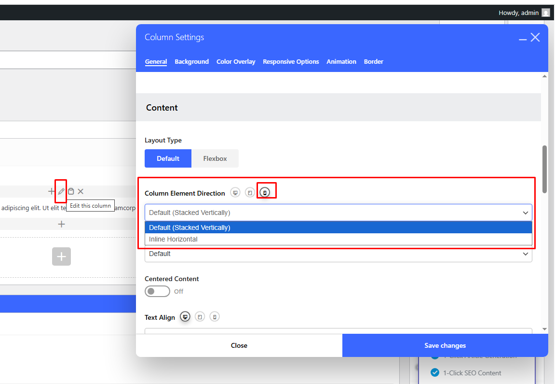The width and height of the screenshot is (555, 384).
Task: Select phone view for Column Element Direction
Action: click(x=265, y=193)
